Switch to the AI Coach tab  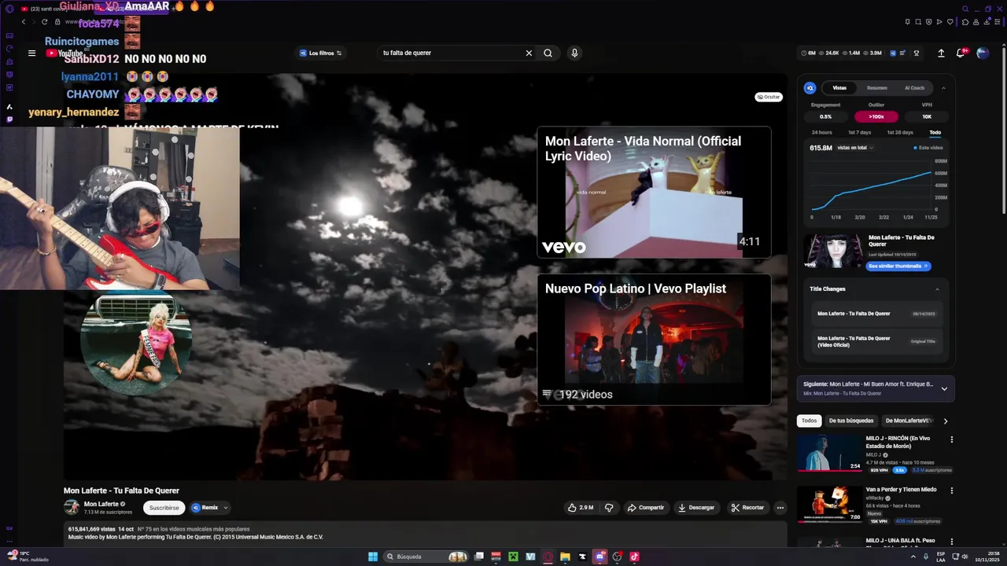point(914,88)
